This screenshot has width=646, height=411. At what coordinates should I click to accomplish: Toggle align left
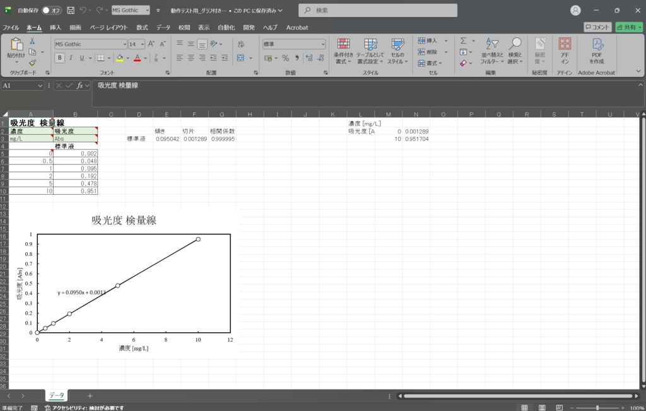(x=180, y=57)
